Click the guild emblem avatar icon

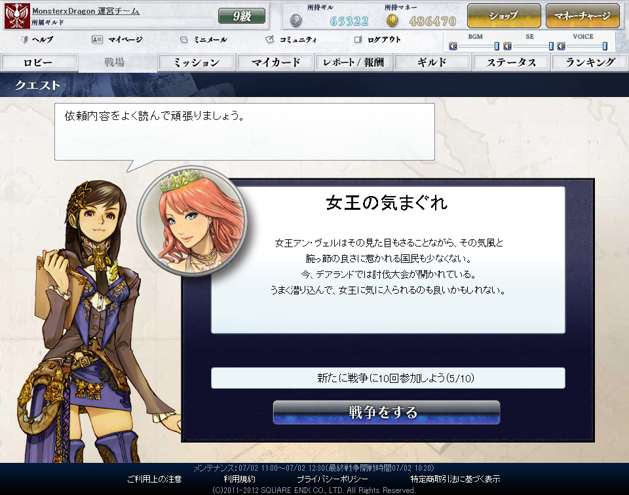point(16,16)
